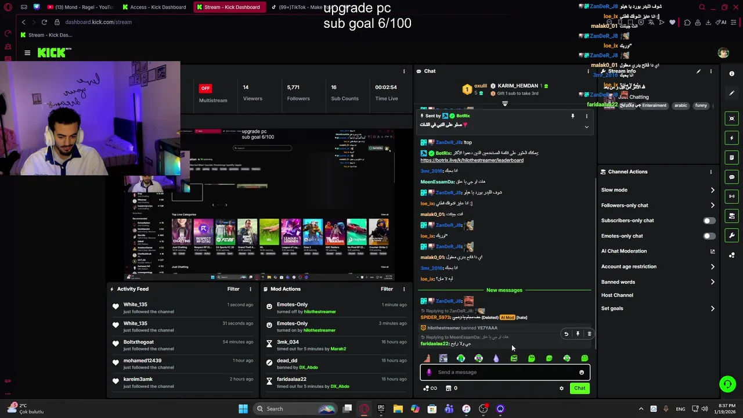Open Stream info three-dot menu
Viewport: 743px width, 418px height.
click(711, 71)
